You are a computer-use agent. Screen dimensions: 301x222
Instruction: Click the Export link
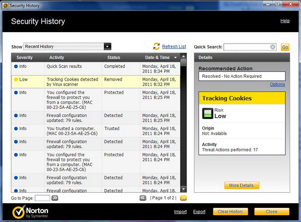coord(199,212)
